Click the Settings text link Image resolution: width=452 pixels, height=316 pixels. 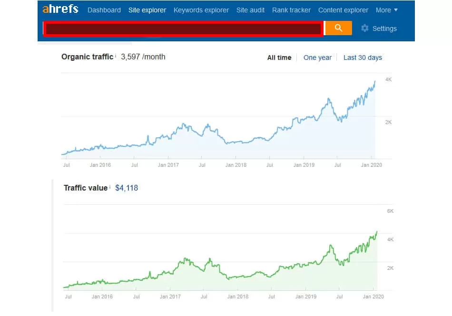click(384, 29)
